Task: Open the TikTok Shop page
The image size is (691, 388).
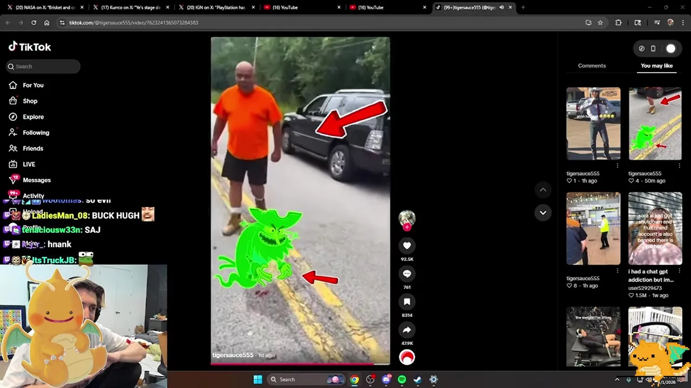Action: click(30, 101)
